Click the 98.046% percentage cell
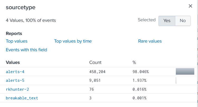This screenshot has width=198, height=107. click(x=140, y=72)
